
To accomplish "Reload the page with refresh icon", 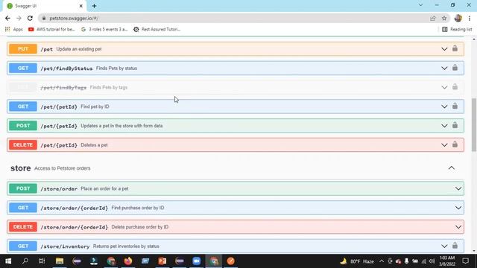I will (30, 18).
